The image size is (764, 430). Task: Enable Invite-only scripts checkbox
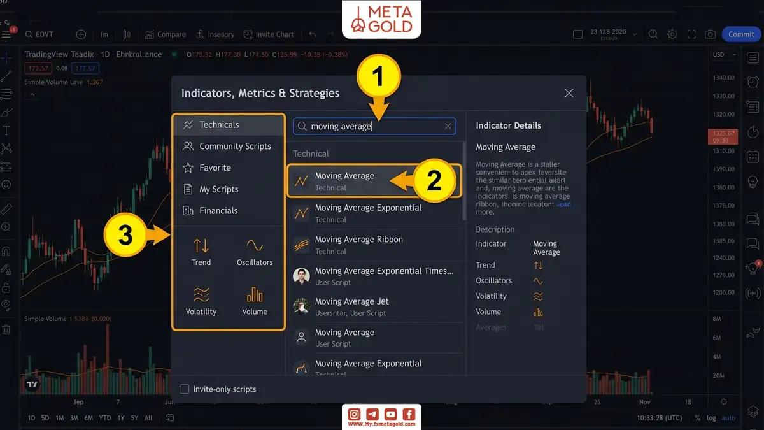pyautogui.click(x=185, y=389)
